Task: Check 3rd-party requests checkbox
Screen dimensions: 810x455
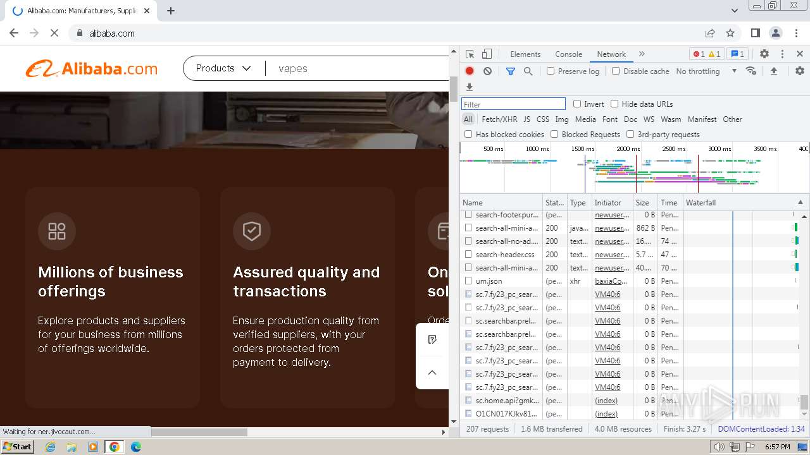Action: click(x=630, y=134)
